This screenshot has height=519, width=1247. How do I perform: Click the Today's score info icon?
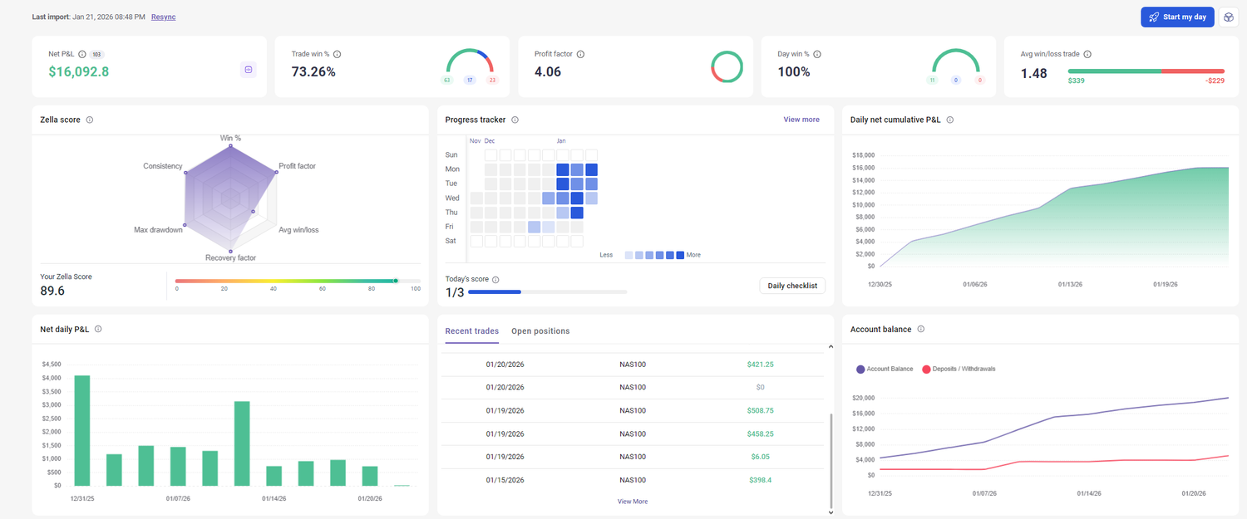click(x=495, y=280)
